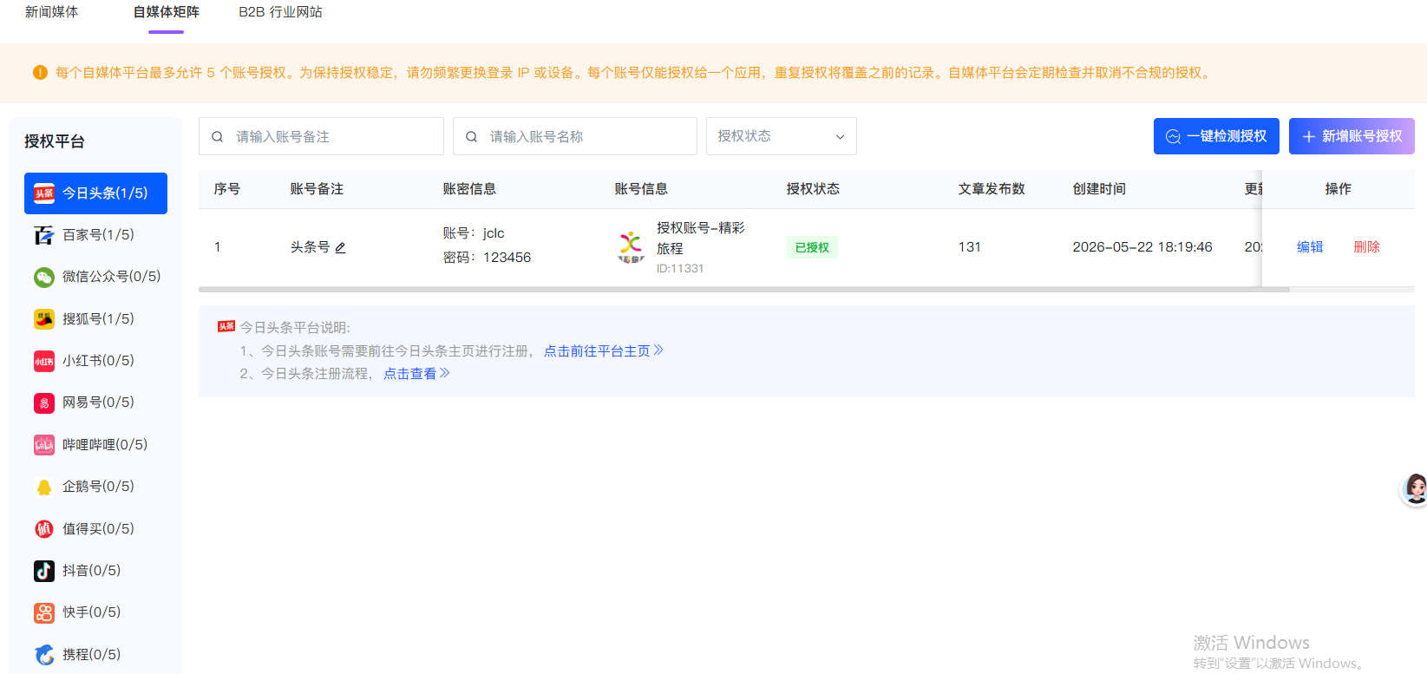Click the 文章发布数 column header
The image size is (1427, 674).
(992, 189)
